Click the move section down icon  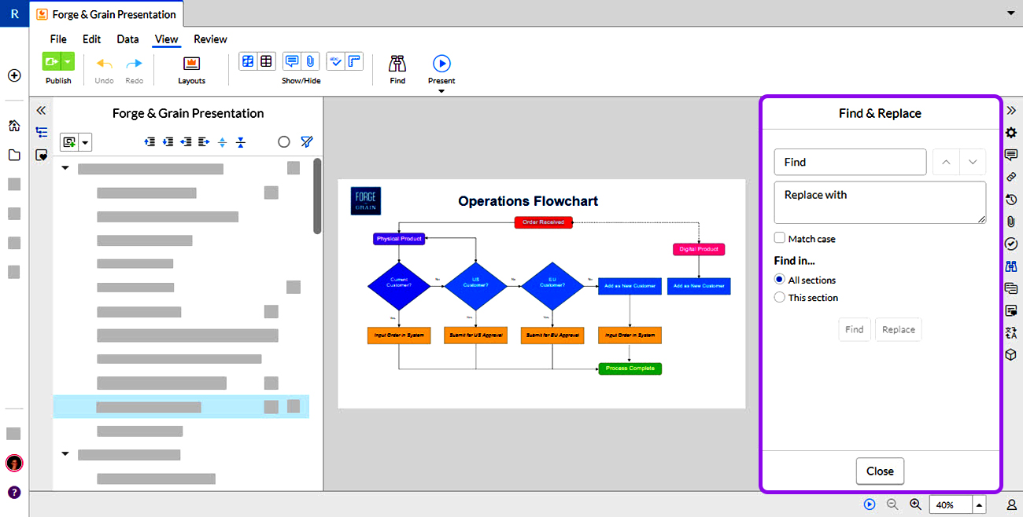(x=168, y=142)
